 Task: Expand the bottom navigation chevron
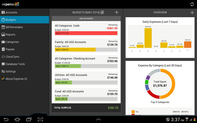[98, 120]
